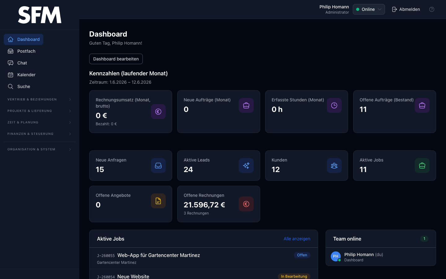
Task: Click Bezahlt: 0 € text
Action: pos(106,124)
